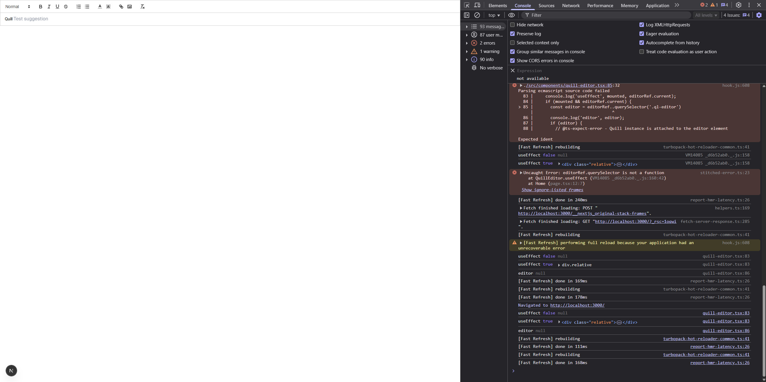
Task: Uncheck Log XMLHttpRequests option
Action: click(642, 25)
